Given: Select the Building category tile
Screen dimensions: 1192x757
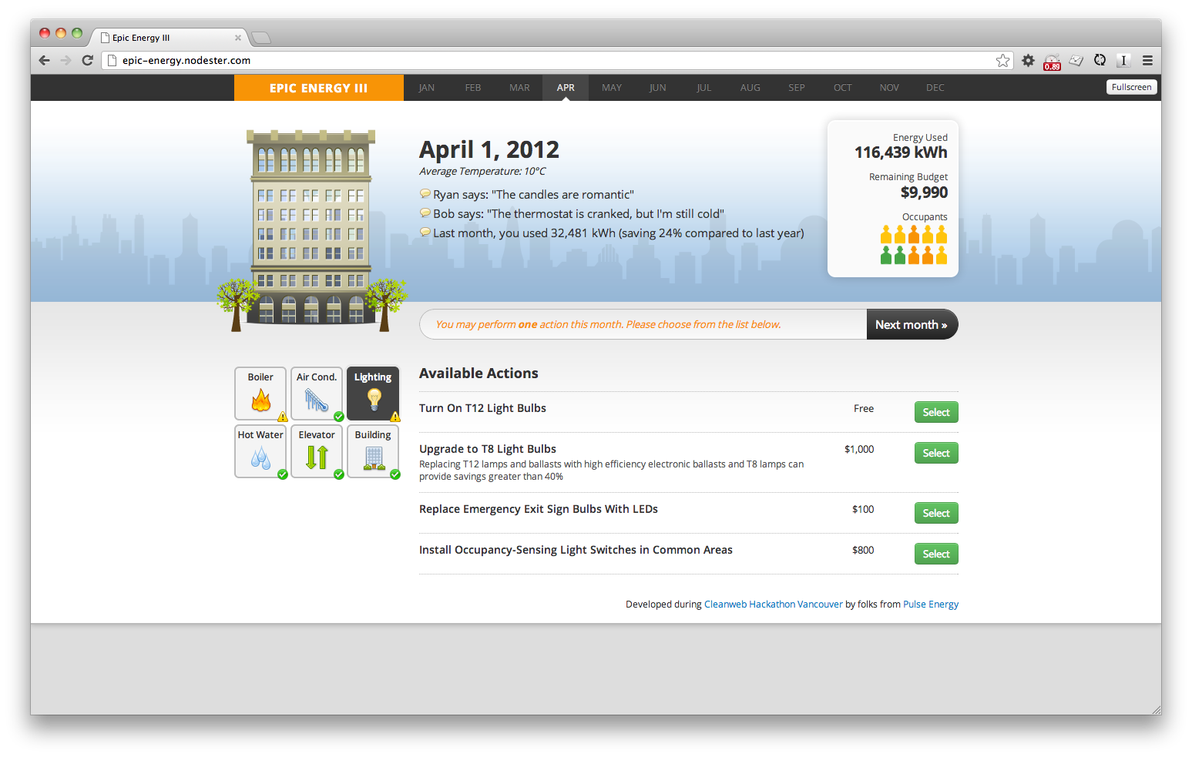Looking at the screenshot, I should (373, 451).
